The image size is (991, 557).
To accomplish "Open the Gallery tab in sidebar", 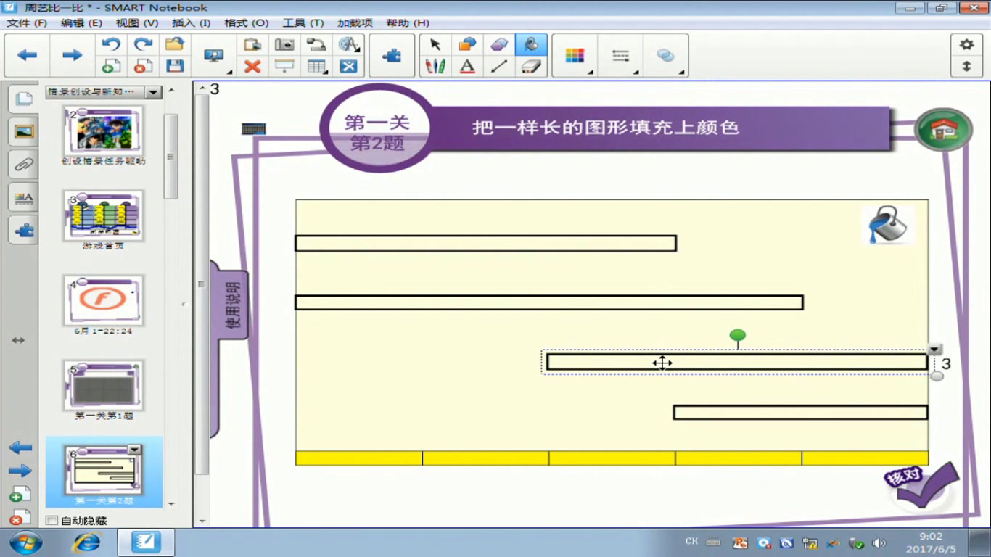I will (23, 131).
